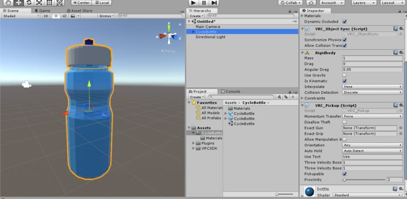Select the Hand tool in toolbar
This screenshot has width=407, height=199.
[x=8, y=3]
